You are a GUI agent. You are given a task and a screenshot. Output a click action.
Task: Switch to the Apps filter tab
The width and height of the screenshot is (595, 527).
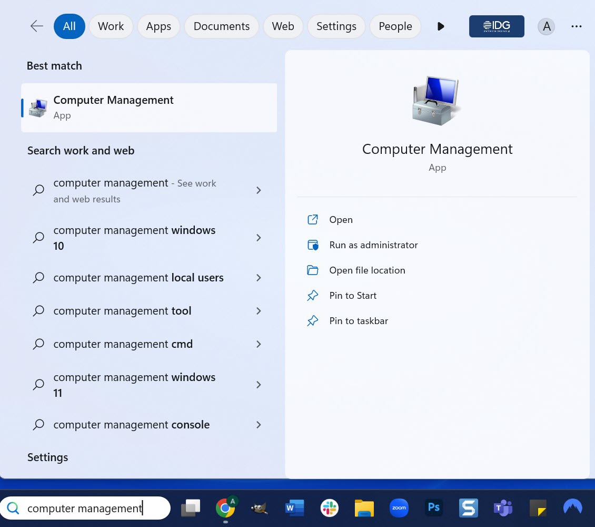coord(158,26)
